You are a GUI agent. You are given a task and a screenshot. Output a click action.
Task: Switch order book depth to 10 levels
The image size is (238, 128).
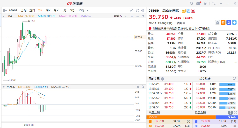pos(235,112)
